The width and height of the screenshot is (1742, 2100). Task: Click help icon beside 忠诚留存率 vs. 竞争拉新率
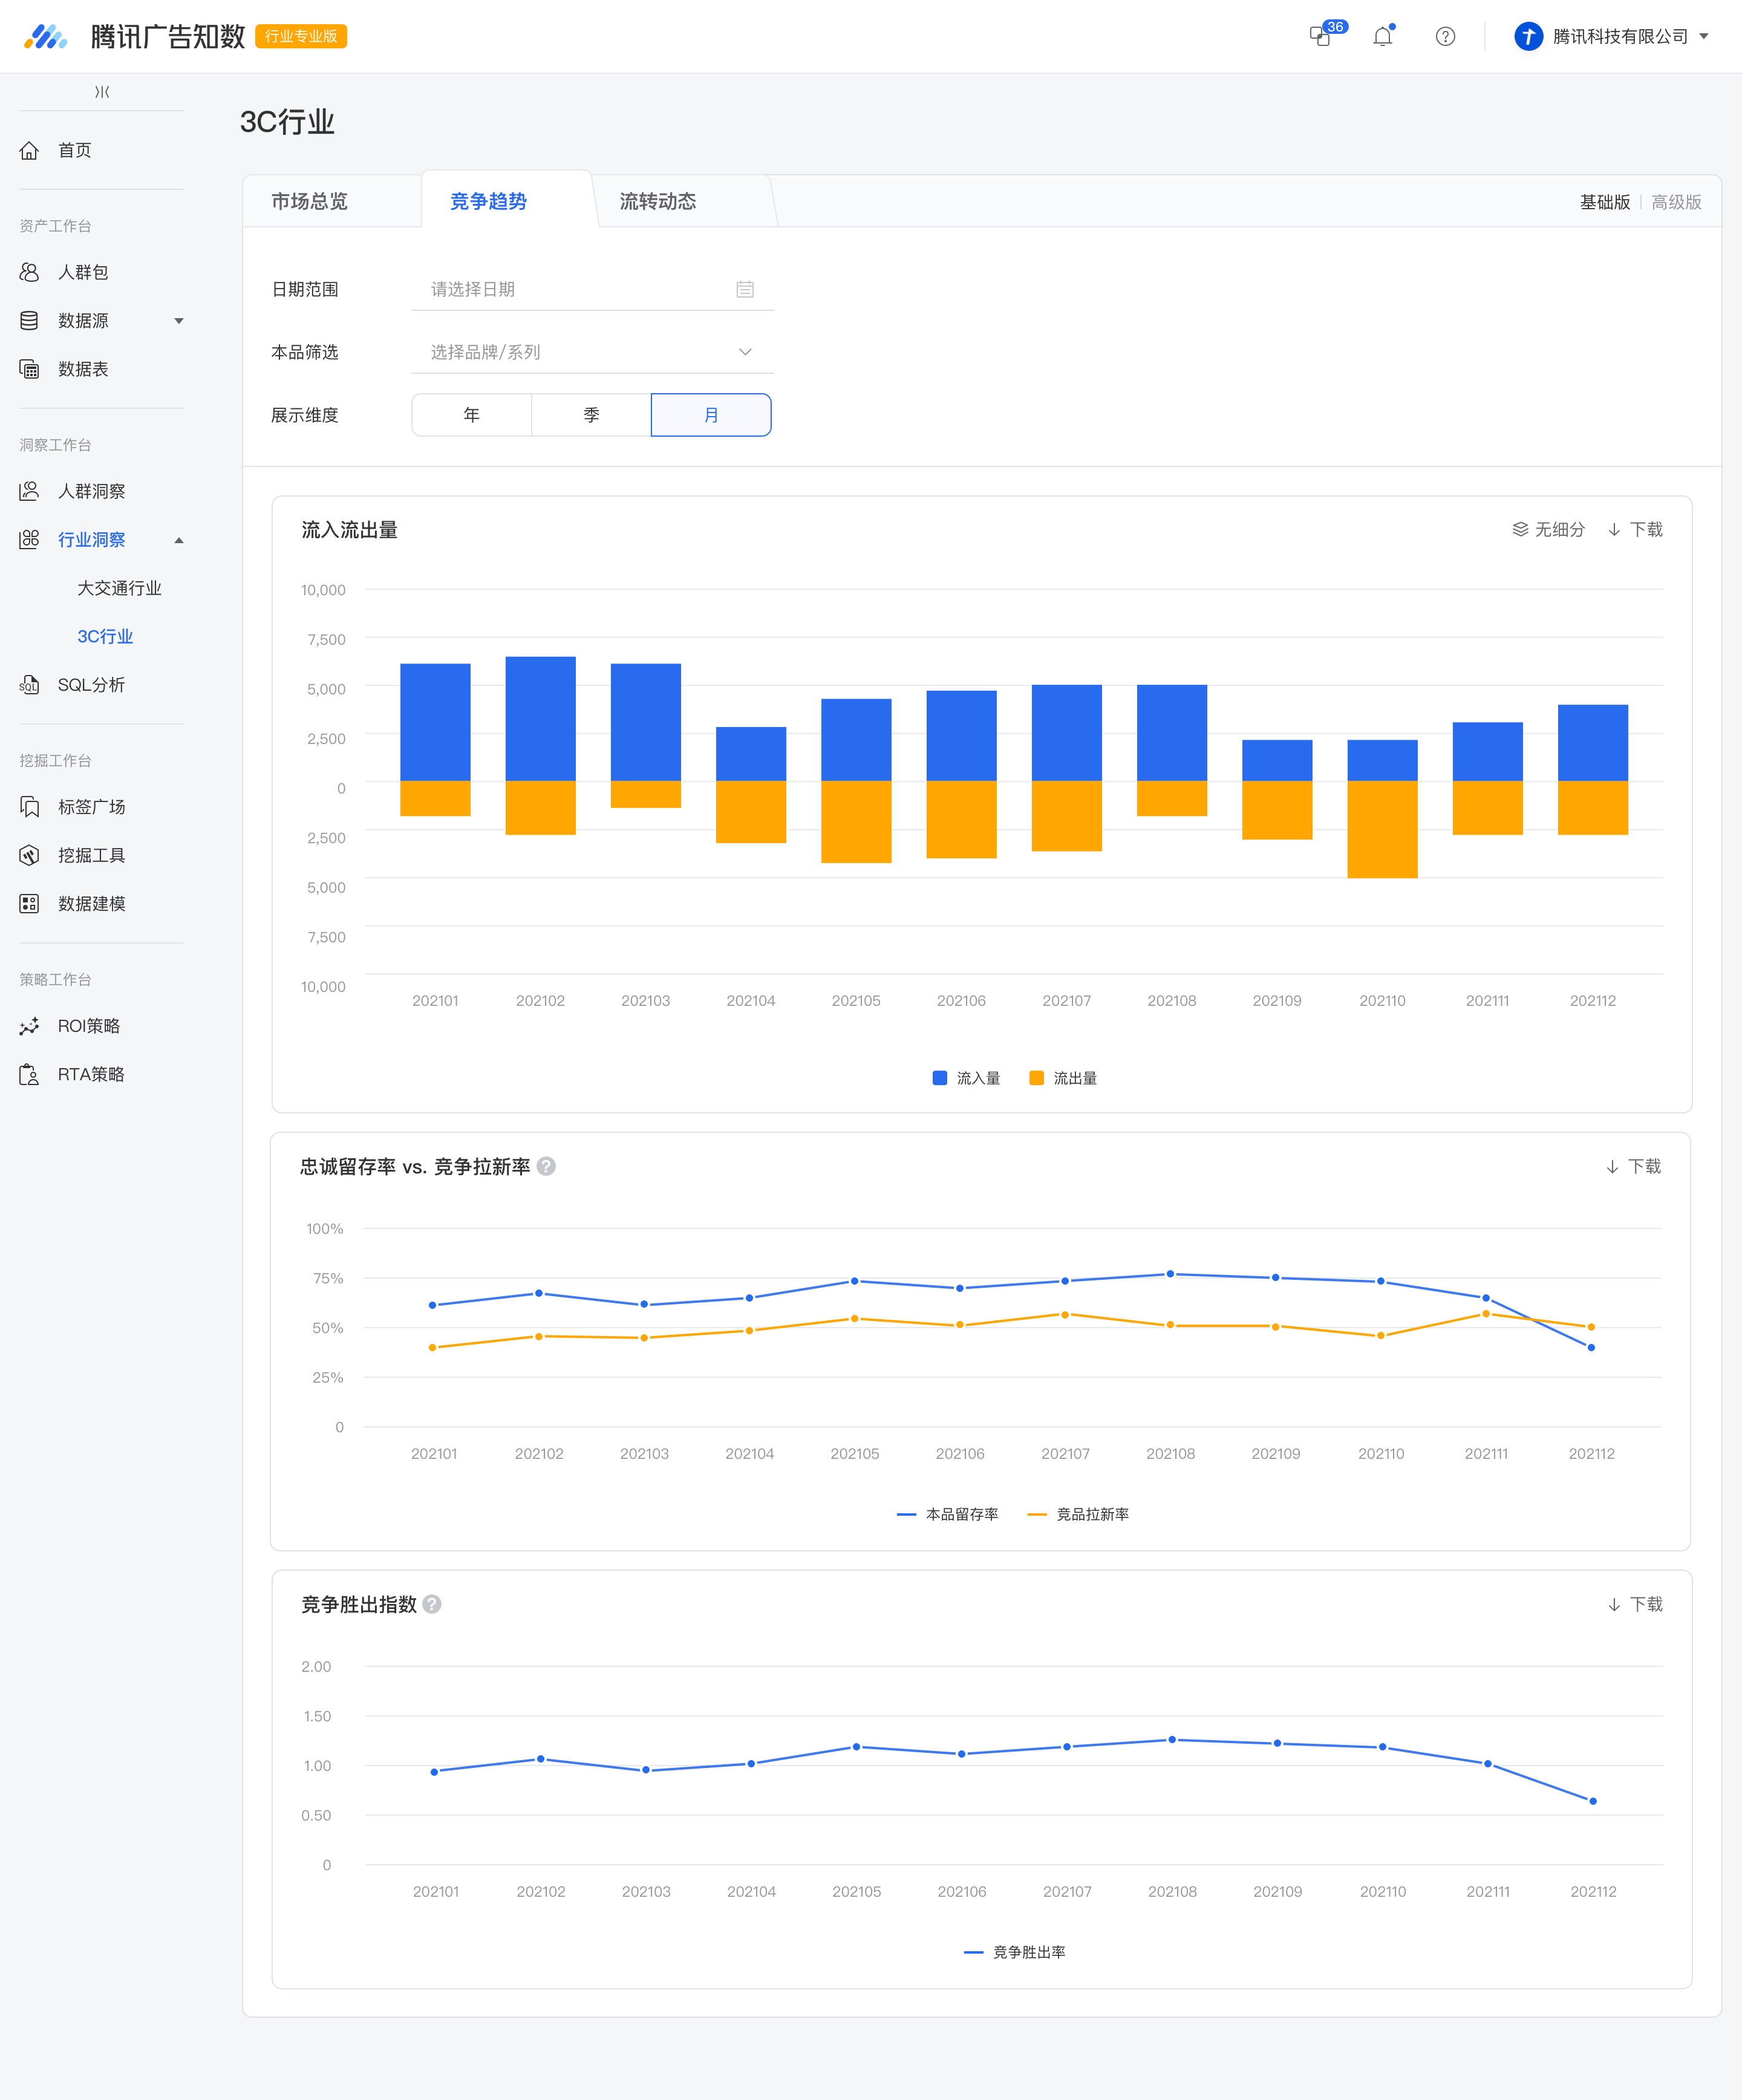[546, 1166]
